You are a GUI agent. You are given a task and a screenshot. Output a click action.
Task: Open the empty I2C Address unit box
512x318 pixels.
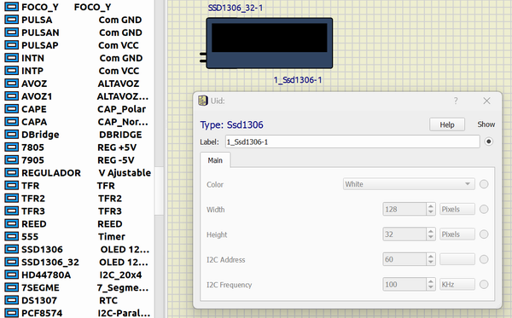(457, 259)
